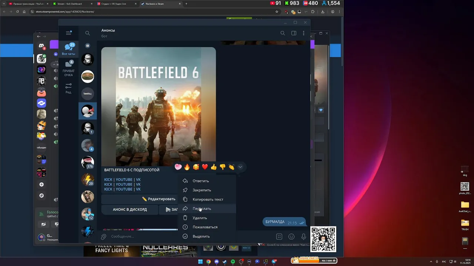React with the thumbs up emoji
Image resolution: width=474 pixels, height=266 pixels.
tap(214, 167)
